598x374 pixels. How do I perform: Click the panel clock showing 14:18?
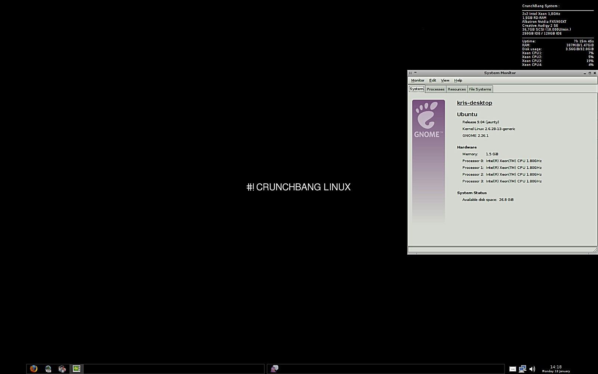(x=556, y=367)
